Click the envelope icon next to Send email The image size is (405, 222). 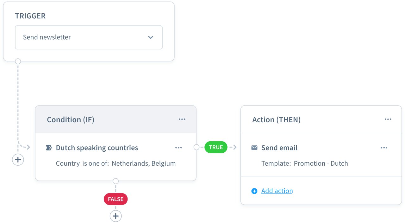coord(254,148)
